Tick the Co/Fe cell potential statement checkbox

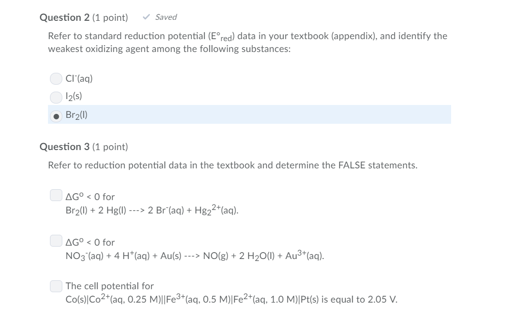point(56,286)
